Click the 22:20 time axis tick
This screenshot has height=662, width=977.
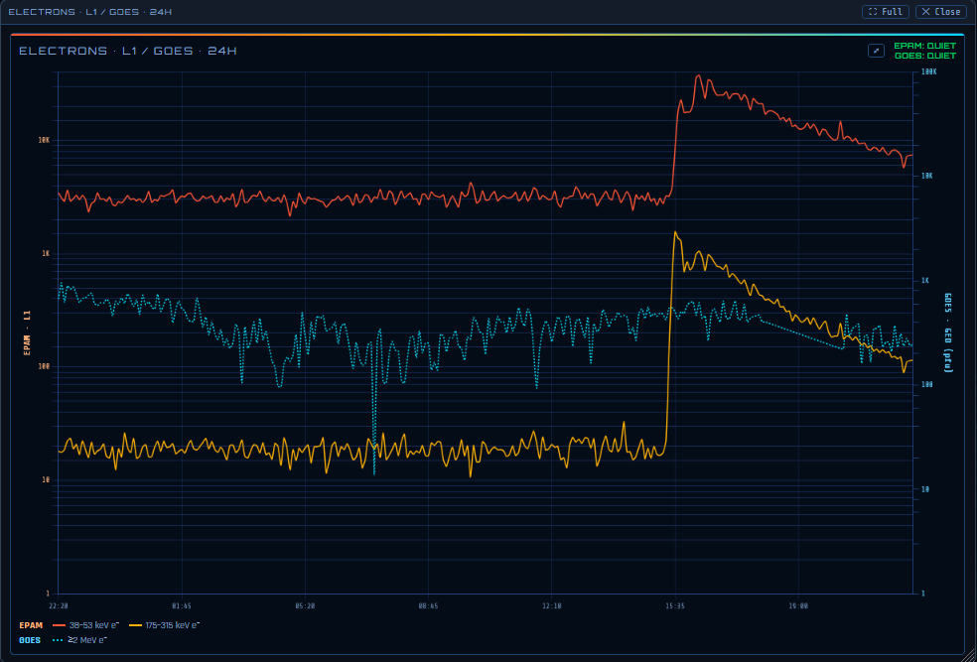[58, 605]
